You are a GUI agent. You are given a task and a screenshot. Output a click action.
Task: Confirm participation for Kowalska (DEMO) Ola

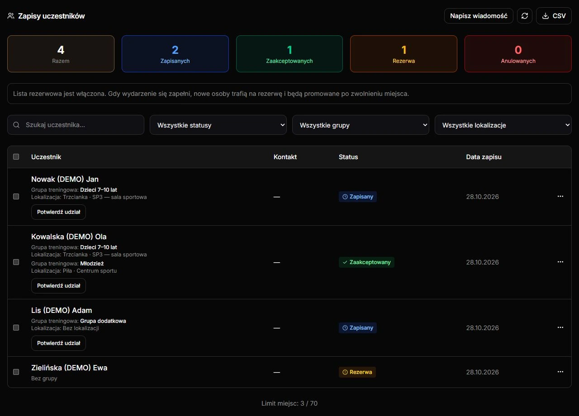[x=58, y=286]
